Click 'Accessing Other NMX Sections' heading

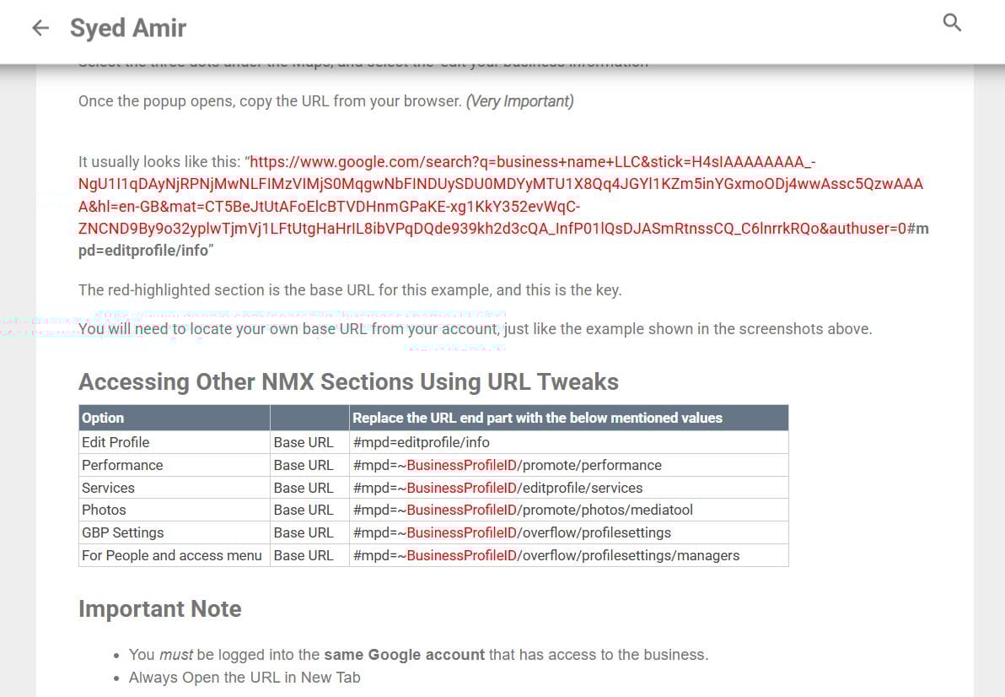(348, 382)
